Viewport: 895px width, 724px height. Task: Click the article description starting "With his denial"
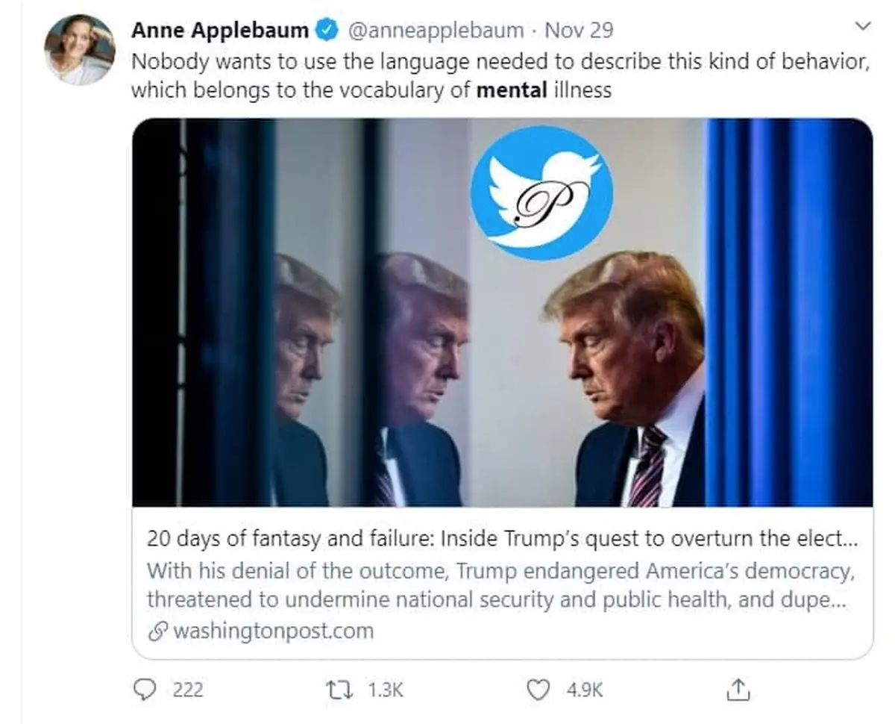click(500, 585)
